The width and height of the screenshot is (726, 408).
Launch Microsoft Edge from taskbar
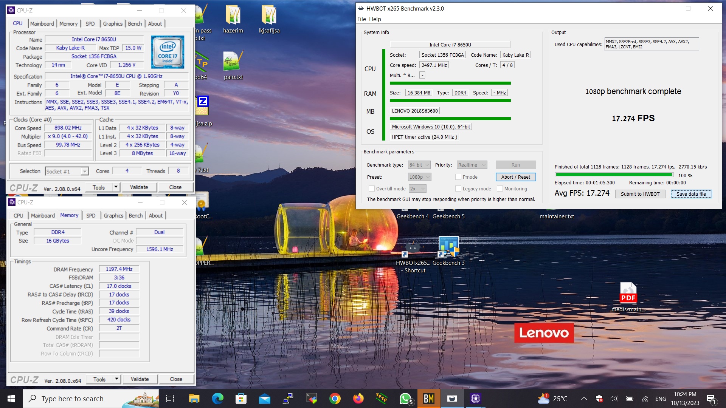point(217,399)
